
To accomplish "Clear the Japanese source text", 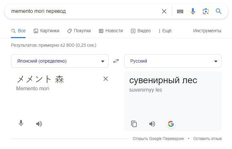I will coord(106,79).
